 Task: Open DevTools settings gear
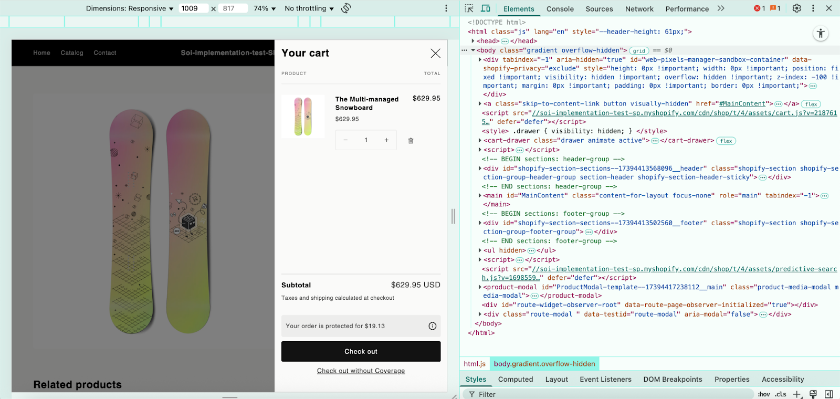pos(796,8)
